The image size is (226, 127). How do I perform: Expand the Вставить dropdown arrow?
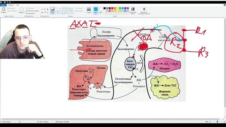click(x=4, y=13)
